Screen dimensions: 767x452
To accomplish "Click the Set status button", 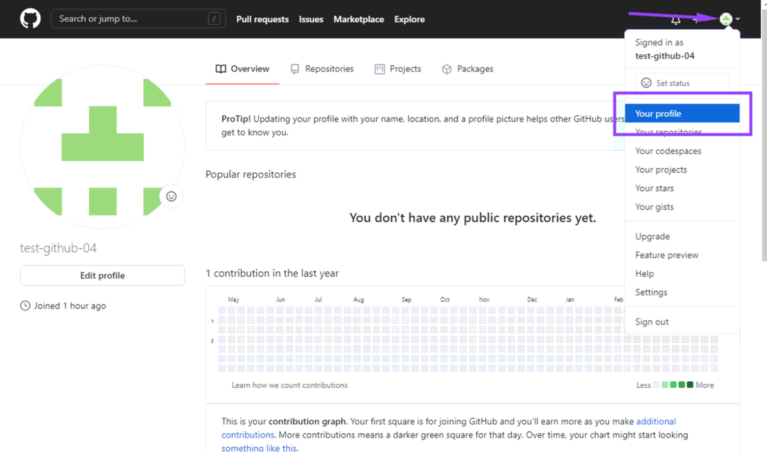I will point(682,83).
